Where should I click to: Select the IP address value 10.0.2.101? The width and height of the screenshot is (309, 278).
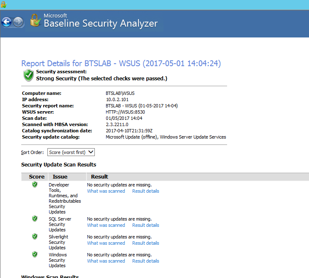pyautogui.click(x=117, y=99)
